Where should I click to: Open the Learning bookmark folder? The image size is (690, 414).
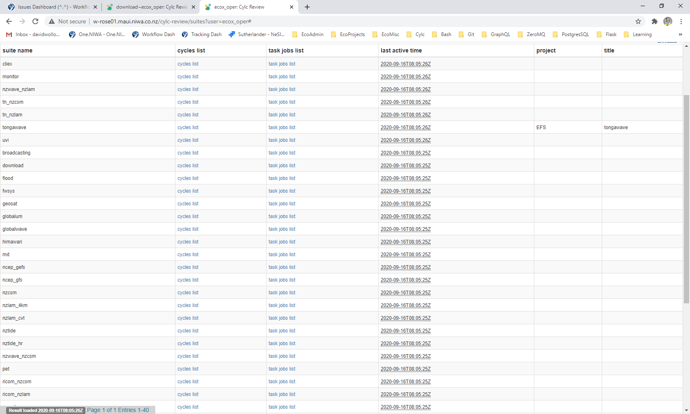(x=637, y=34)
